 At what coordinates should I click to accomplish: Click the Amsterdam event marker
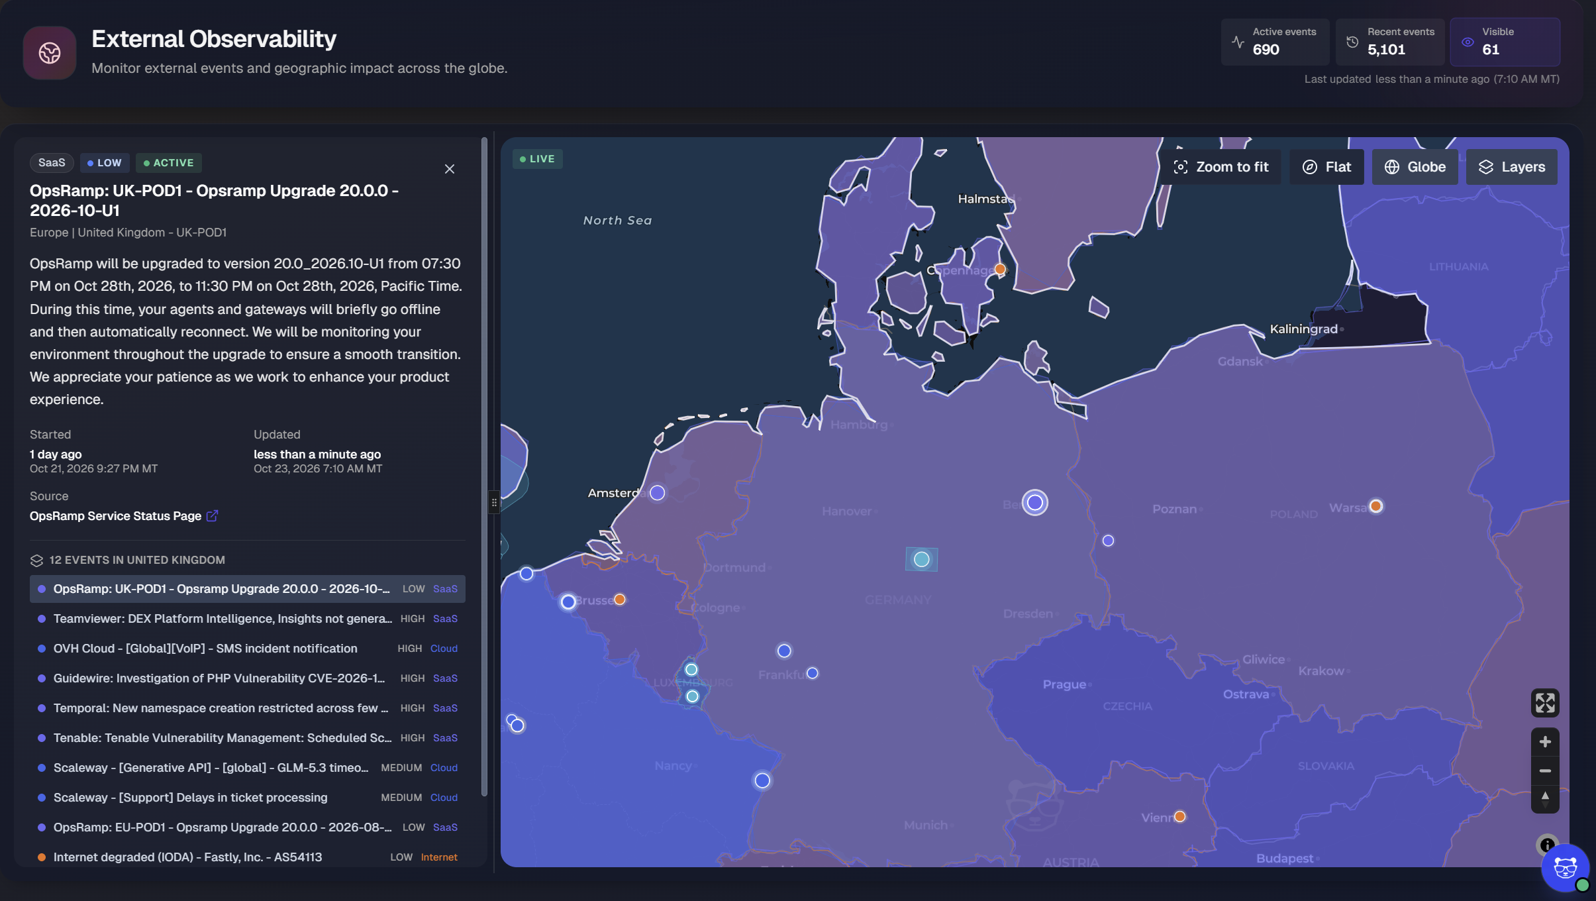pos(657,493)
